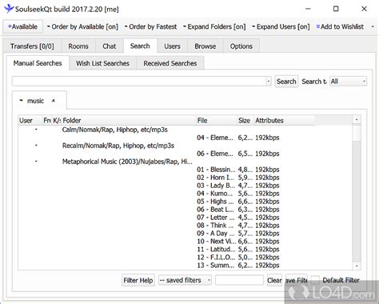379x304 pixels.
Task: Sort results by Size column
Action: point(245,121)
